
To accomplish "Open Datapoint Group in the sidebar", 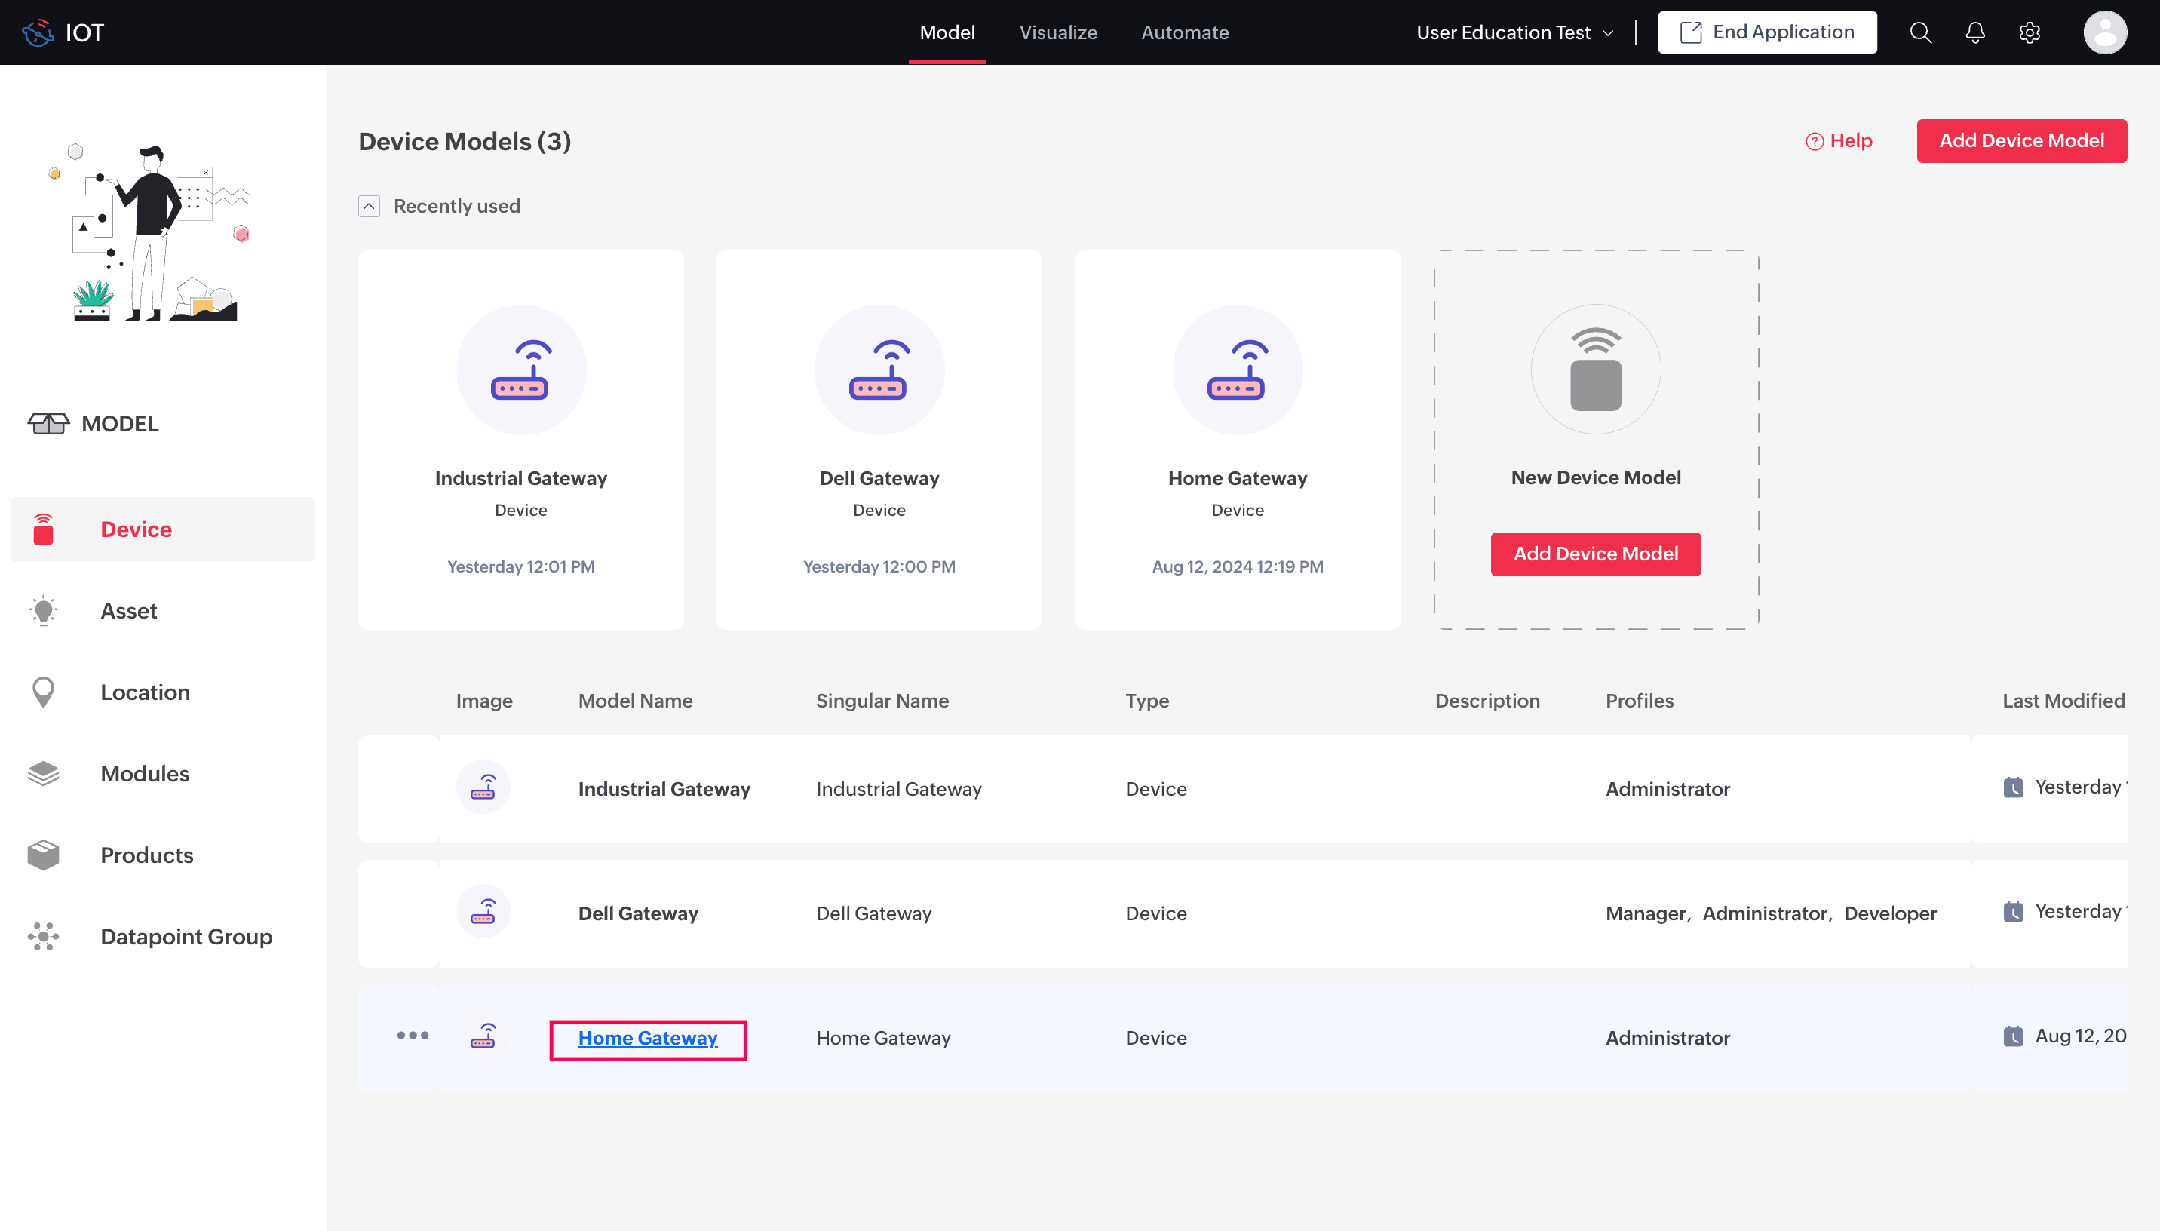I will [186, 936].
